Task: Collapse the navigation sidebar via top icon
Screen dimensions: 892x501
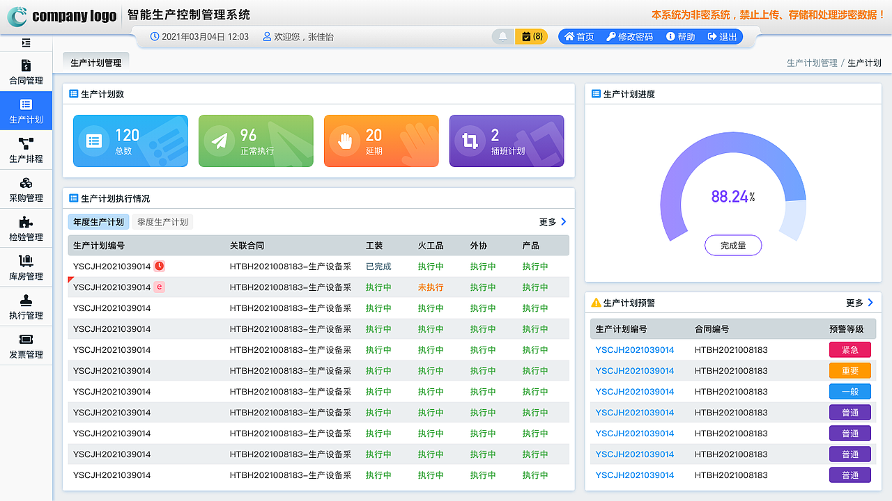Action: (26, 42)
